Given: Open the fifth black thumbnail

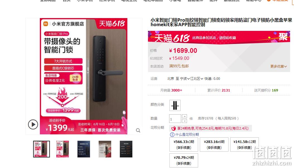Looking at the screenshot, I should [x=126, y=149].
